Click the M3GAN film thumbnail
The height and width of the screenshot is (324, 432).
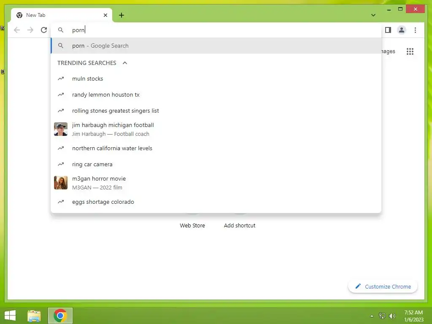pyautogui.click(x=61, y=183)
